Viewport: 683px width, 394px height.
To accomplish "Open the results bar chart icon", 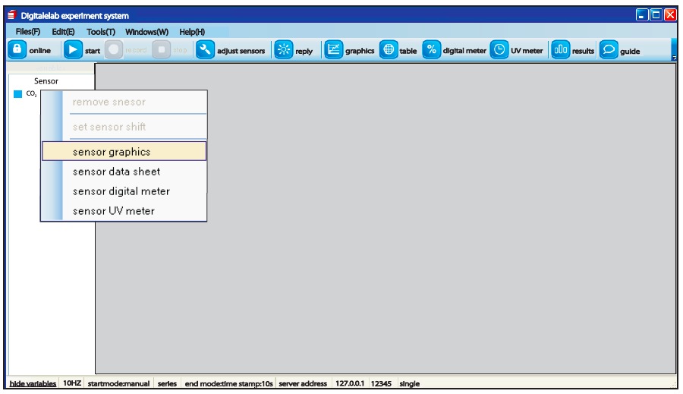I will click(x=560, y=50).
